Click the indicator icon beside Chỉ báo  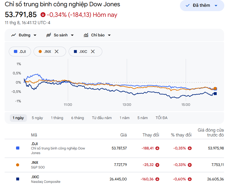(x=86, y=35)
